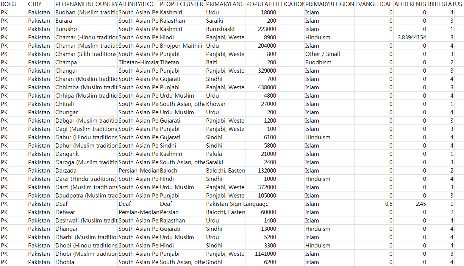Click the Champa people name cell

pos(86,62)
